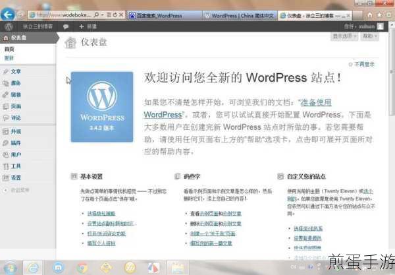Click the Windows Start orb

(x=10, y=268)
